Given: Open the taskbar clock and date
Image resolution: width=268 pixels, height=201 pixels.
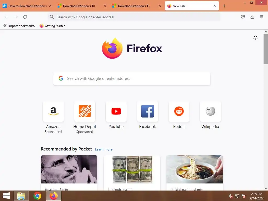Looking at the screenshot, I should click(x=256, y=196).
